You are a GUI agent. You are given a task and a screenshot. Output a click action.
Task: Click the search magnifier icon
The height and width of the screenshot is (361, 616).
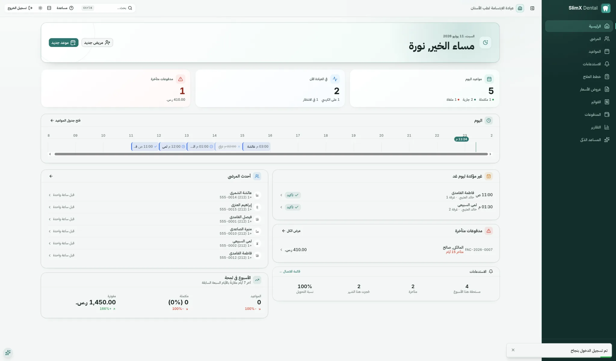coord(130,8)
